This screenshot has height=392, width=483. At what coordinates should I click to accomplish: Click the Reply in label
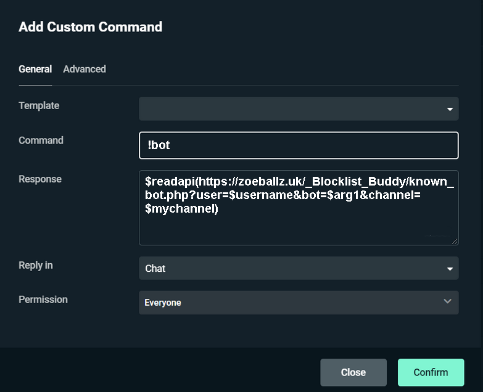[x=36, y=265]
